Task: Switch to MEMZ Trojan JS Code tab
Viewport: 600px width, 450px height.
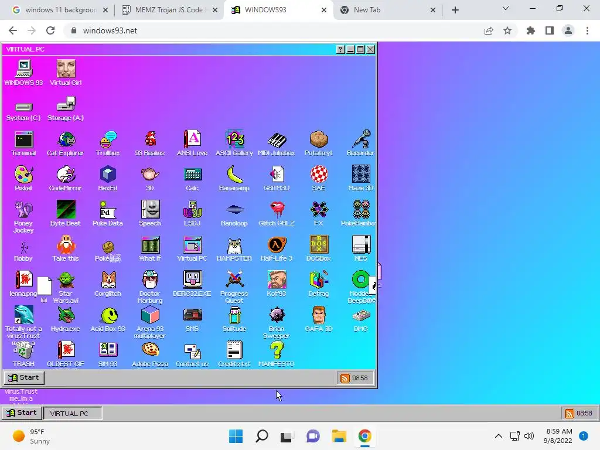Action: (x=169, y=10)
